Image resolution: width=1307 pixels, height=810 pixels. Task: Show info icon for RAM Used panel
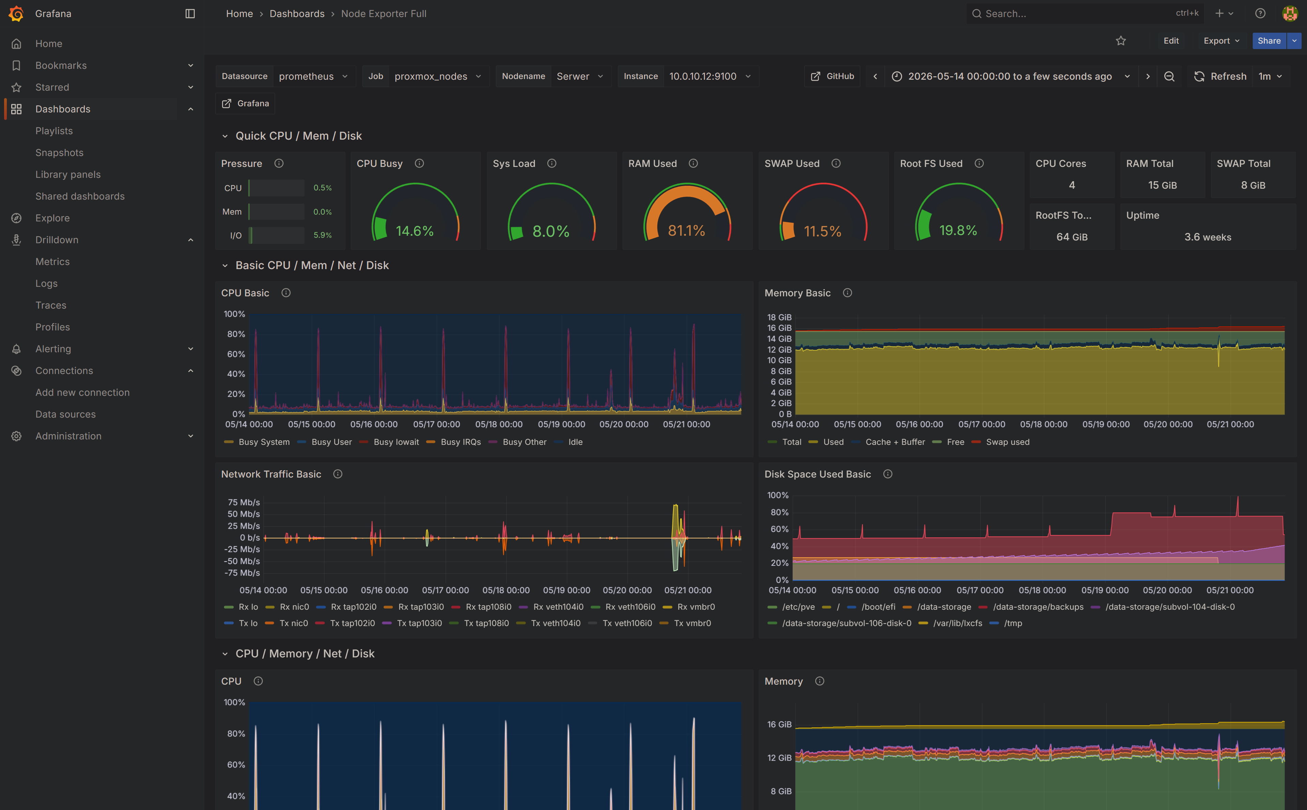tap(693, 163)
